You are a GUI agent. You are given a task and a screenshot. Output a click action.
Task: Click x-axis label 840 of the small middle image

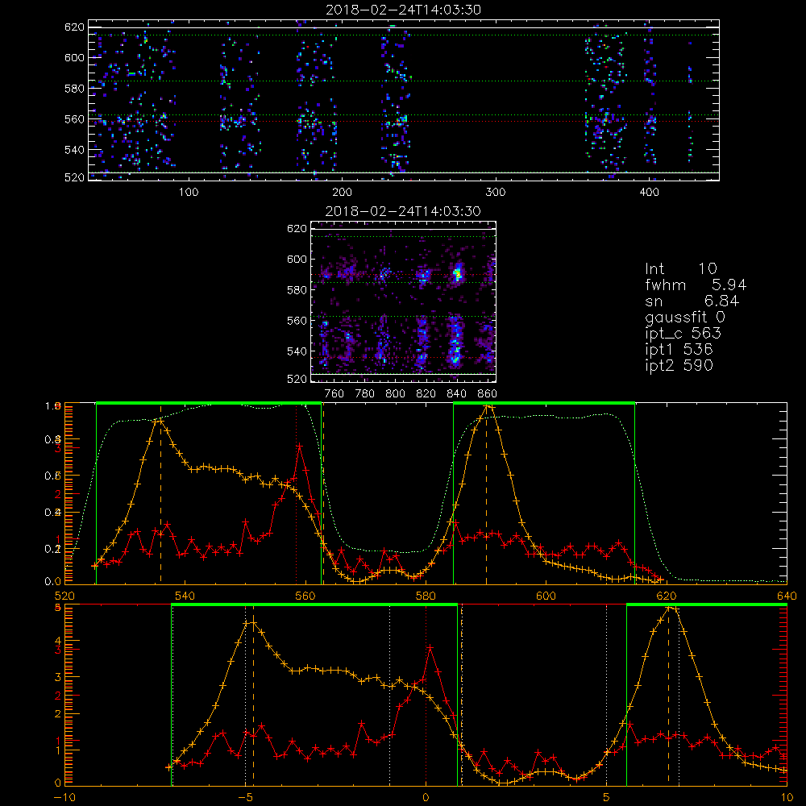pyautogui.click(x=456, y=394)
